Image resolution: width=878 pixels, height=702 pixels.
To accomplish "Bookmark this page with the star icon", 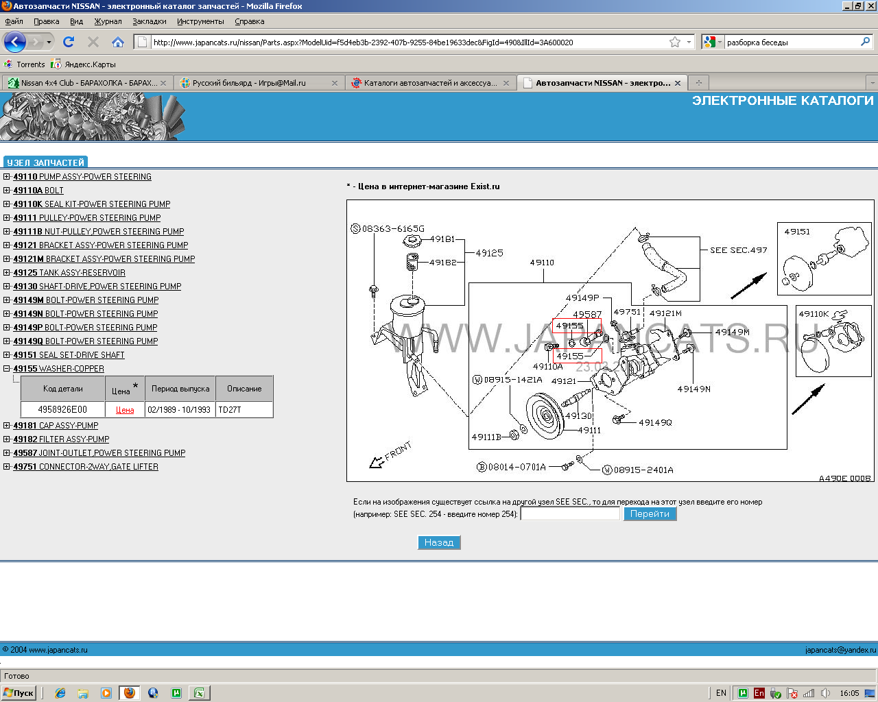I will [675, 42].
